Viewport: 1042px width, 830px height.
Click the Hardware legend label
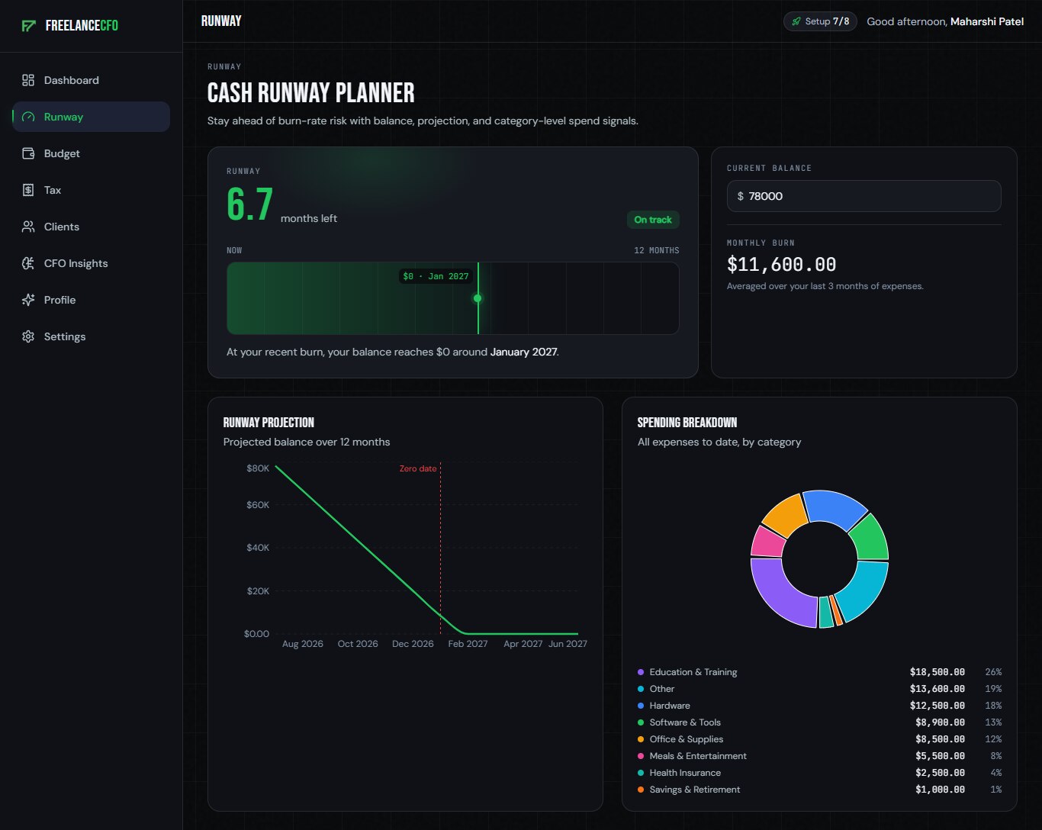pos(670,706)
